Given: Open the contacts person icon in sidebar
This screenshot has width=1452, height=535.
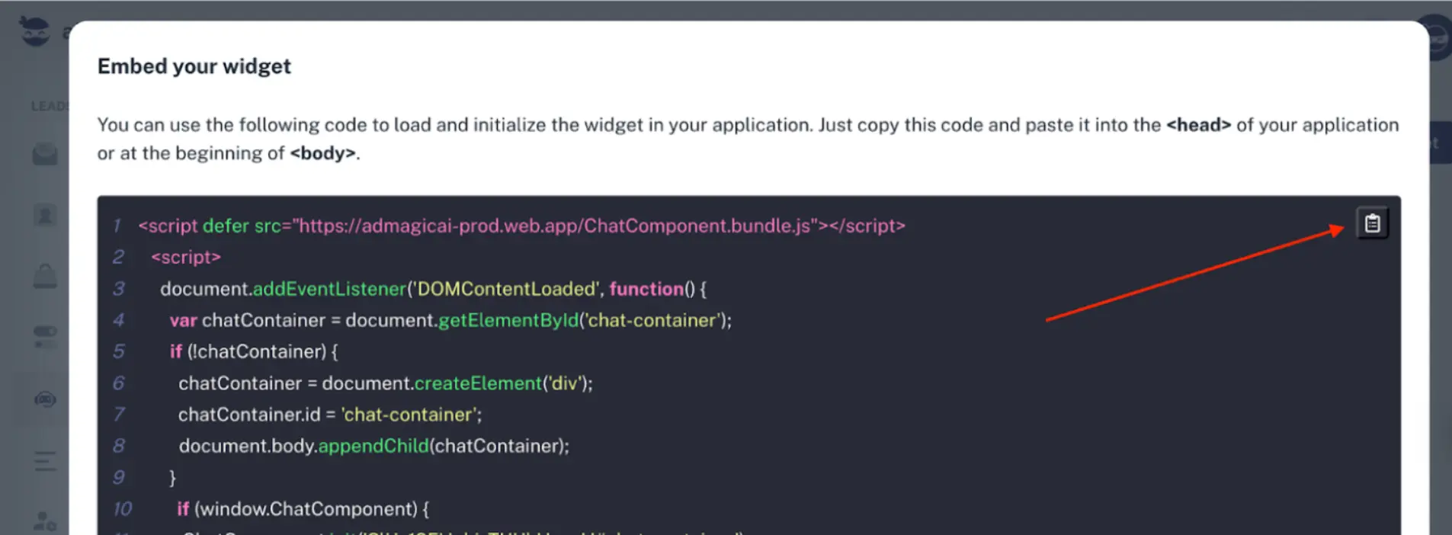Looking at the screenshot, I should tap(45, 216).
